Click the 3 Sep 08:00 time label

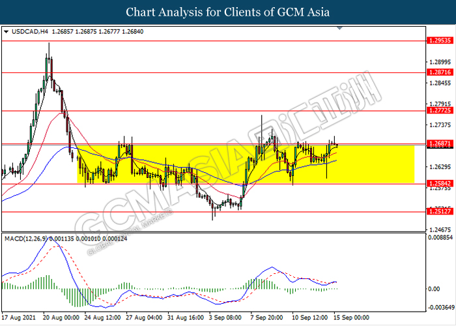click(225, 318)
